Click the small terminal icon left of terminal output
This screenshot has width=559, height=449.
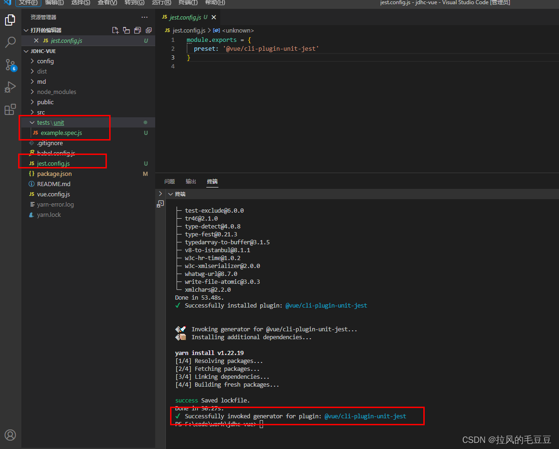(x=160, y=204)
